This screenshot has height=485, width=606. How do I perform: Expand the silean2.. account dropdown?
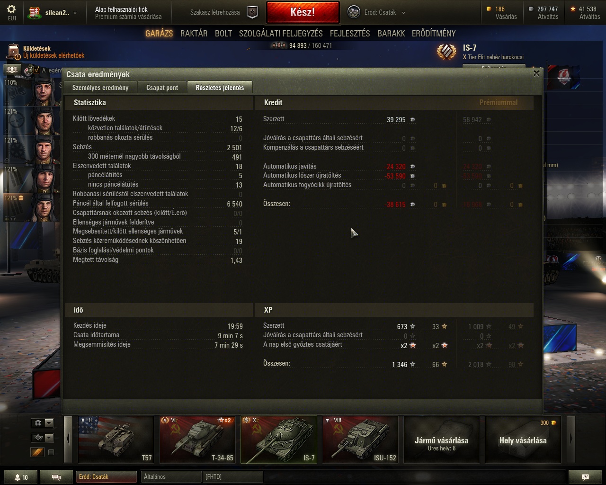53,13
